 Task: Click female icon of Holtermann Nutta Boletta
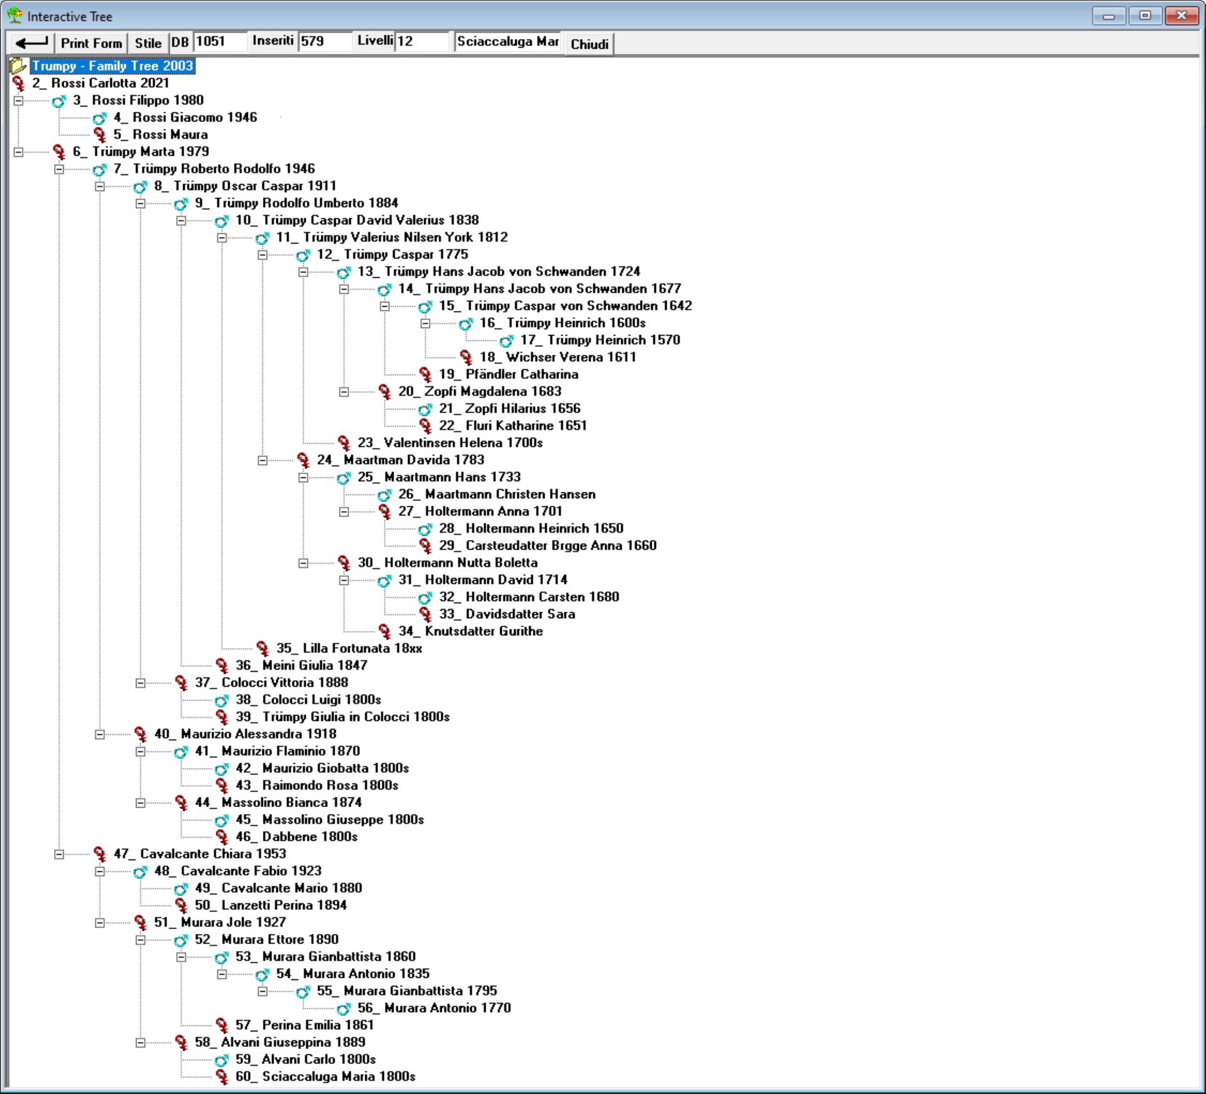344,563
